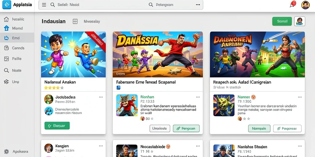Switch to the Nivesalay tab

coord(92,21)
